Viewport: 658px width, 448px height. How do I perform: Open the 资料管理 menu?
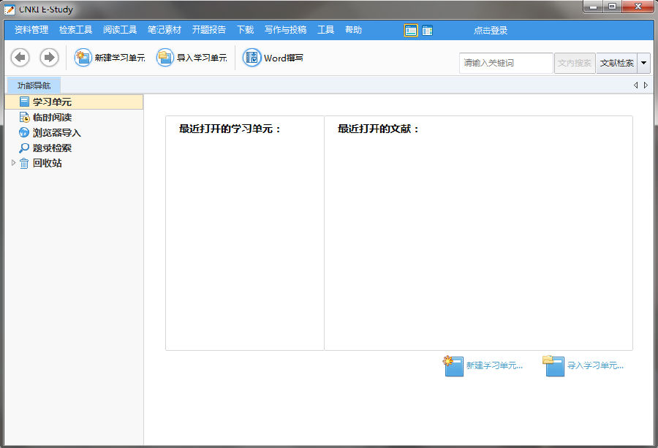(x=31, y=30)
